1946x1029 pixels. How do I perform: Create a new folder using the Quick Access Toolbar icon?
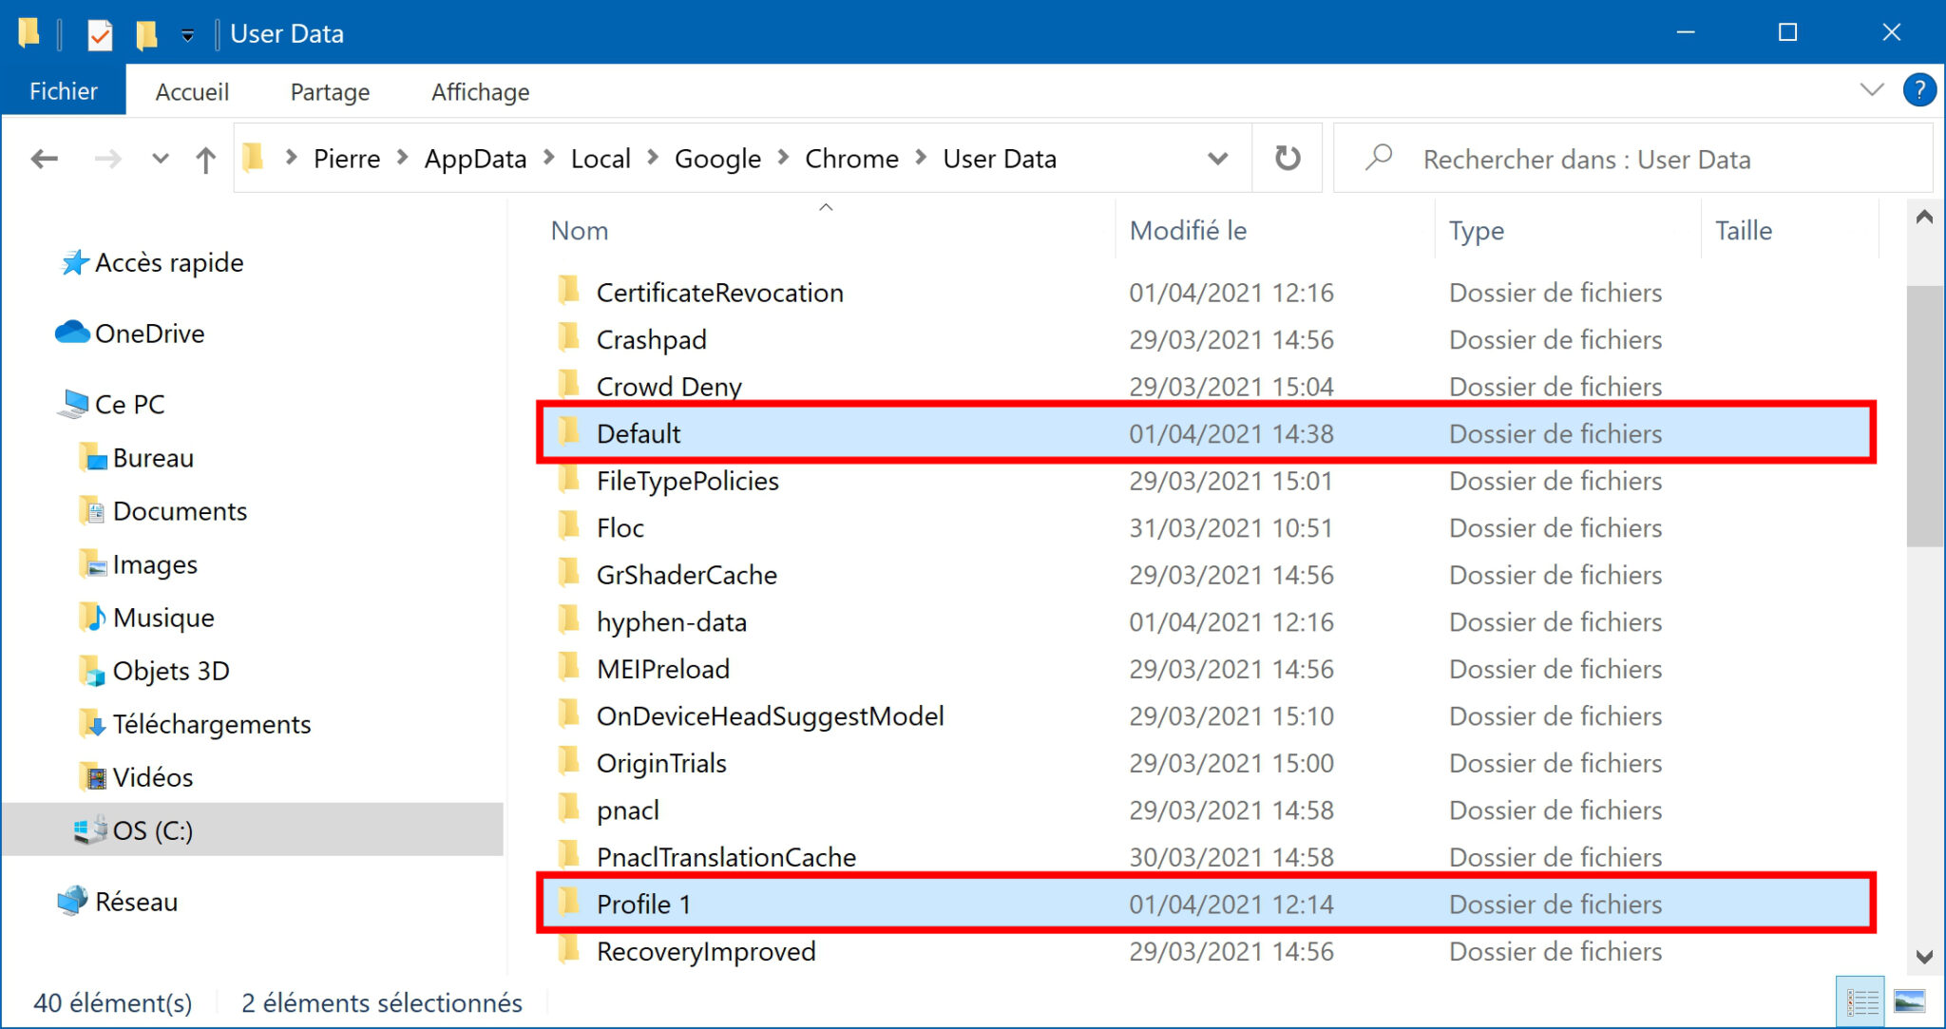point(144,34)
